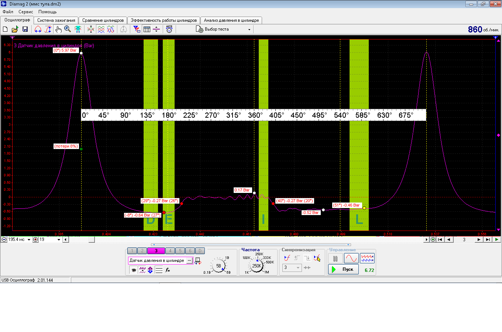
Task: Select digital channel D button
Action: pyautogui.click(x=200, y=251)
